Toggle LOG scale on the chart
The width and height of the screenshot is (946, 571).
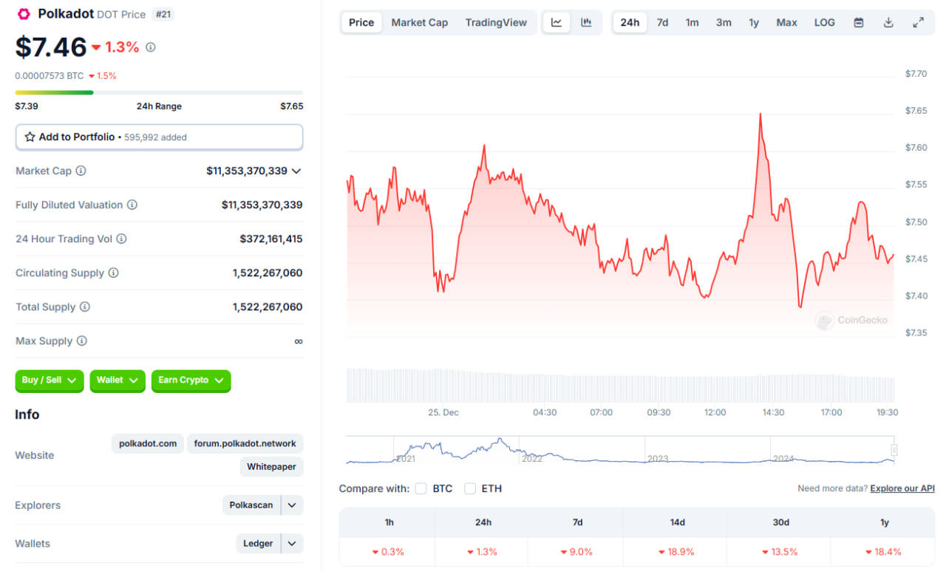pos(825,22)
